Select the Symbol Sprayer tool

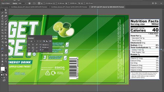click(x=2, y=42)
